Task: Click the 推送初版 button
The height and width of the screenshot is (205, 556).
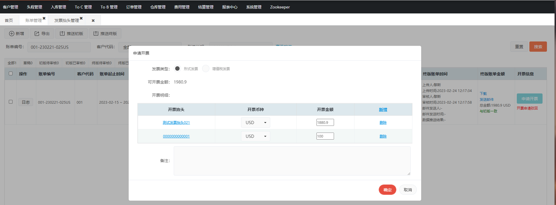Action: click(x=71, y=34)
